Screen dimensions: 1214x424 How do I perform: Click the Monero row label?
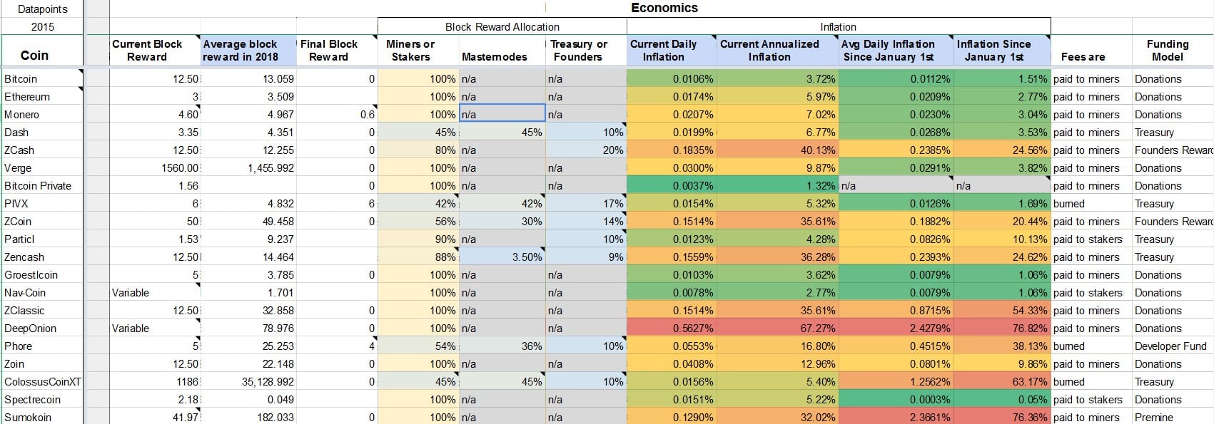click(x=42, y=114)
